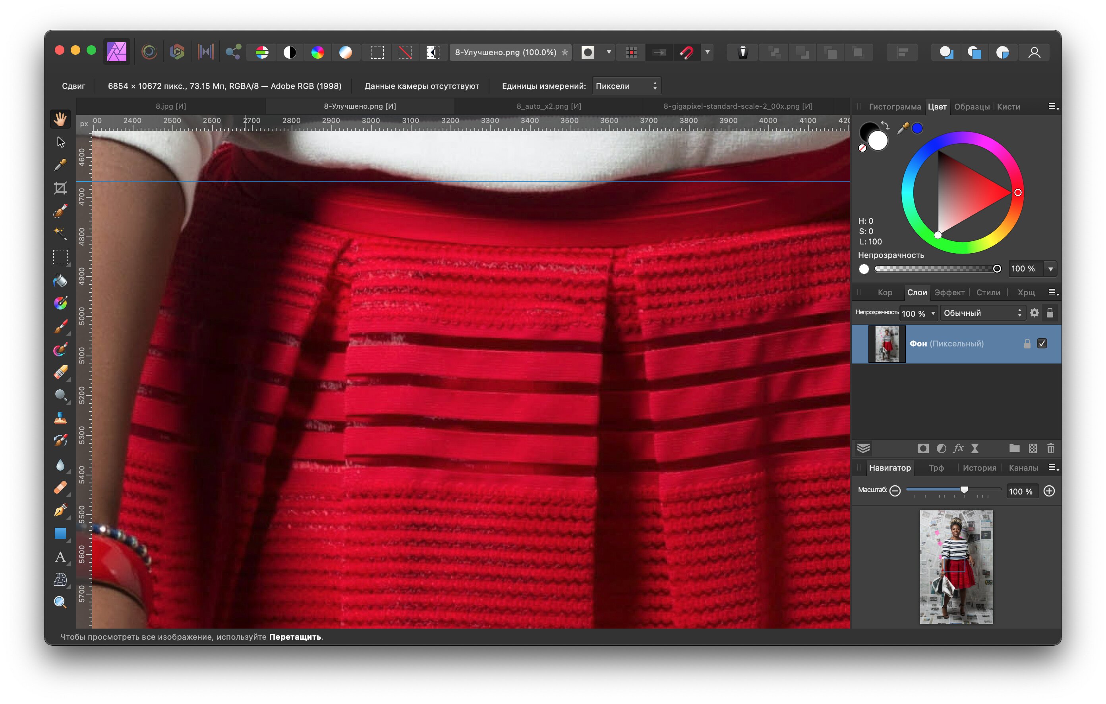This screenshot has height=704, width=1106.
Task: Select the Move tool arrow
Action: (x=60, y=142)
